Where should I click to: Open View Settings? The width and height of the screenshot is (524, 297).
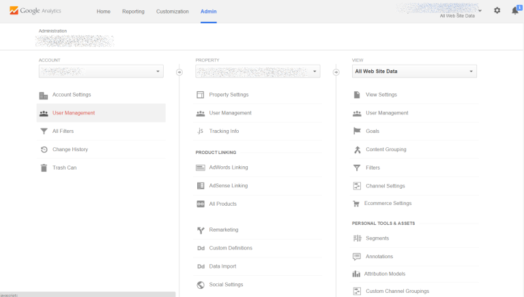[x=381, y=95]
